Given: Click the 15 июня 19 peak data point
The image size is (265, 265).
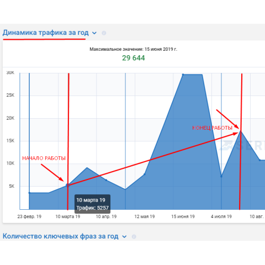Looking at the screenshot, I should click(x=183, y=75).
